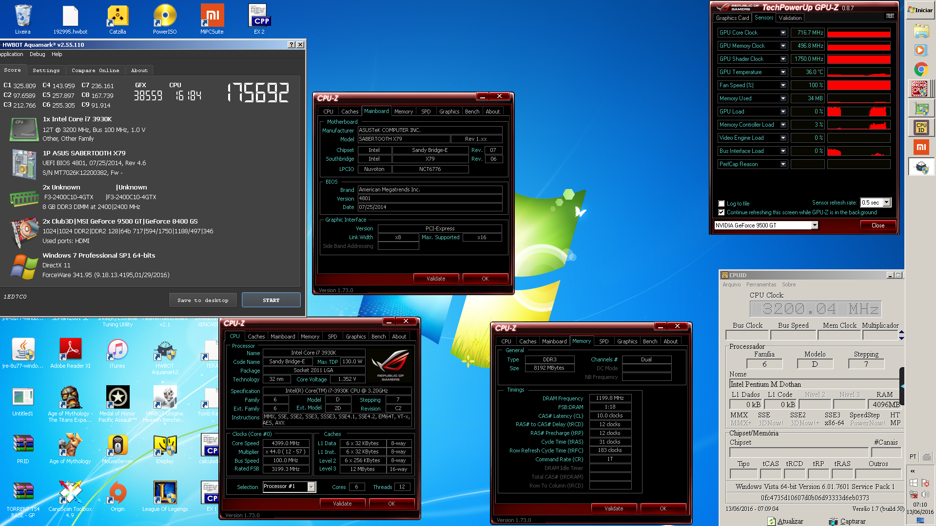Open the jre-8u77 installer icon
This screenshot has height=526, width=936.
(23, 353)
